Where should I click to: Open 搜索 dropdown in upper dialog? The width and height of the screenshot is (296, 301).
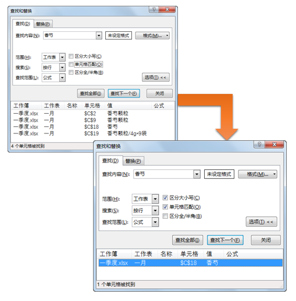(x=62, y=67)
